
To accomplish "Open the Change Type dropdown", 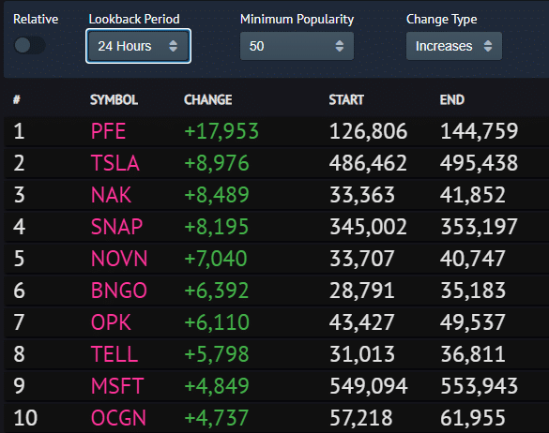I will point(454,46).
